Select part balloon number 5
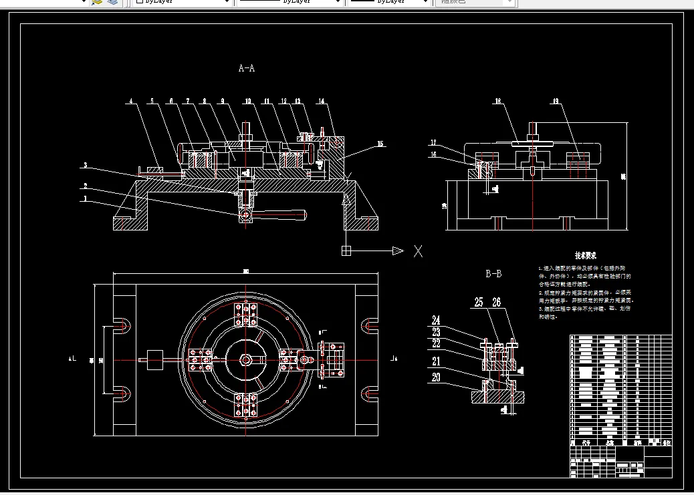The width and height of the screenshot is (694, 495). tap(152, 101)
